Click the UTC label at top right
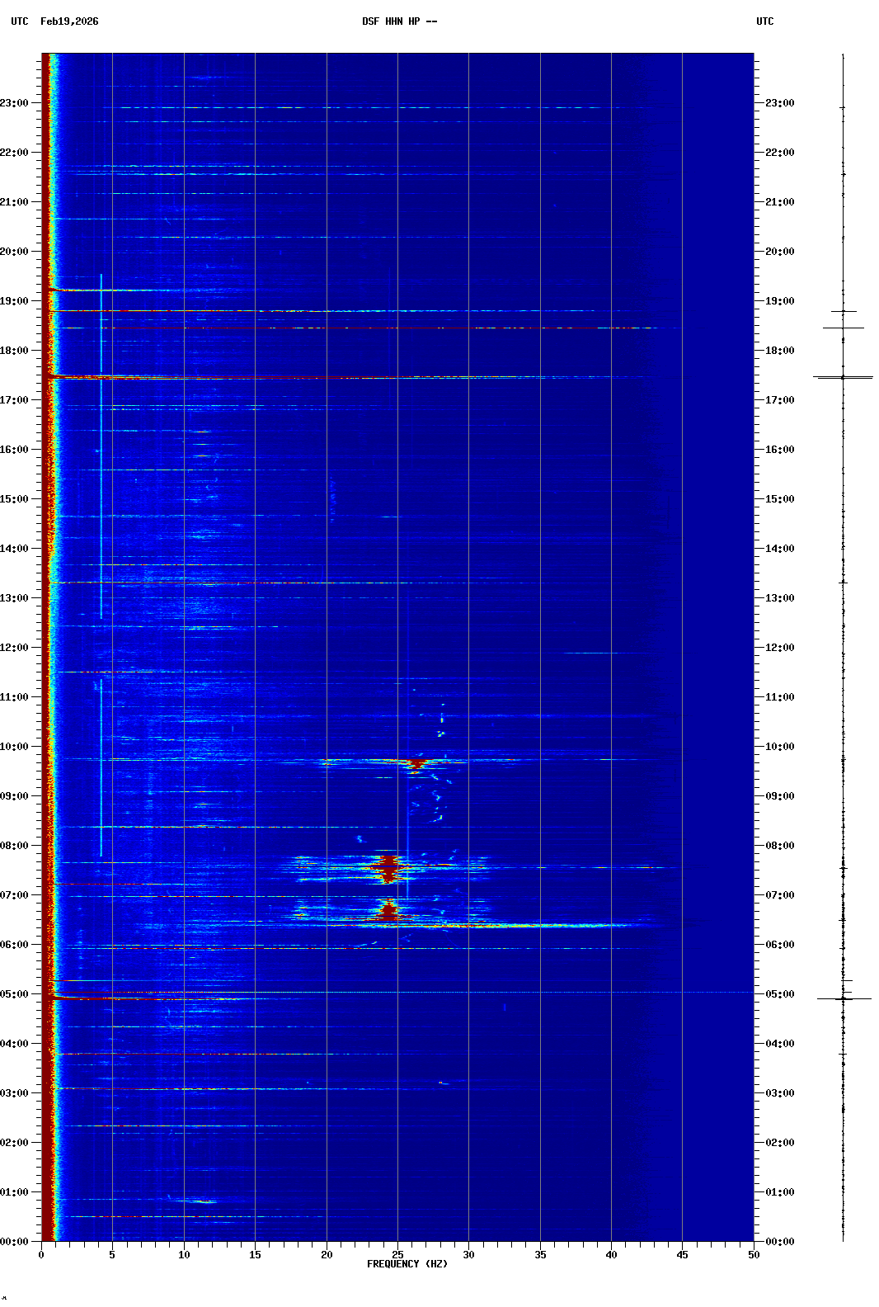Screen dimensions: 879x1307 [x=764, y=21]
